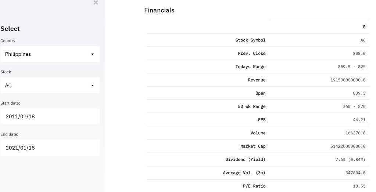Click the Prev. Close value 808.0
Viewport: 376px width, 192px height.
359,53
